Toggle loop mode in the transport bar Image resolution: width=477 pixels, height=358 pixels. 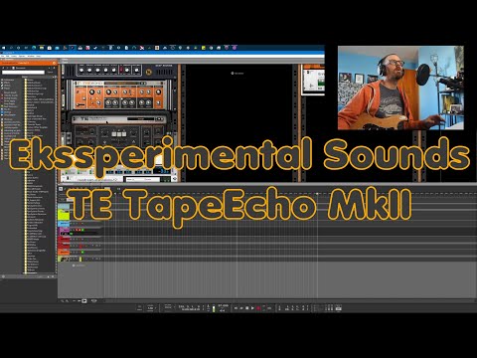coord(269,308)
